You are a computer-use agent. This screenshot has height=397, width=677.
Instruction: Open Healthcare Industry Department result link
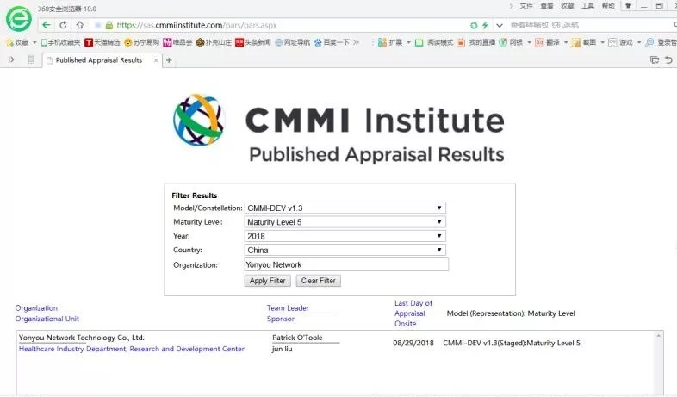click(x=132, y=349)
